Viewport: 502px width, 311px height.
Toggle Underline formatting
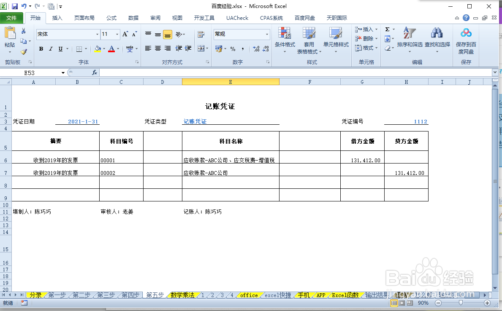pos(60,49)
